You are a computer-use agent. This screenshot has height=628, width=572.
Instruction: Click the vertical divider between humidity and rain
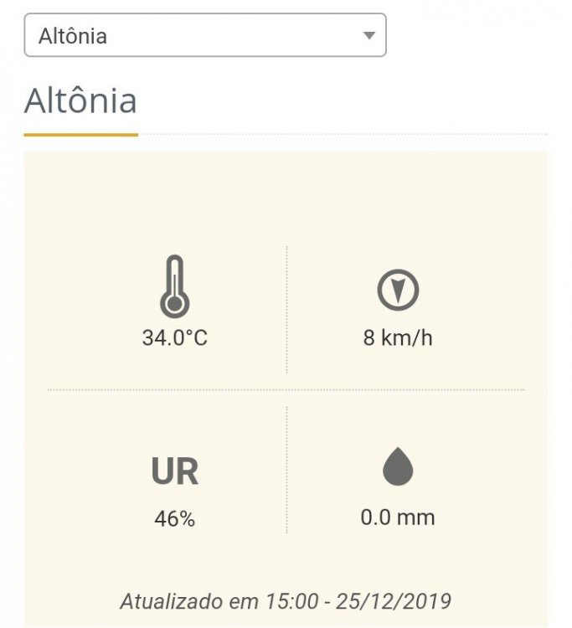coord(286,471)
